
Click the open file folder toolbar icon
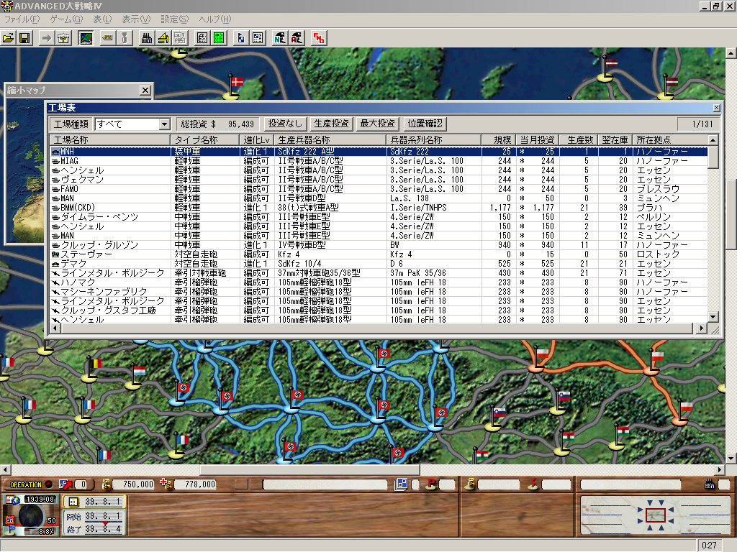(9, 38)
